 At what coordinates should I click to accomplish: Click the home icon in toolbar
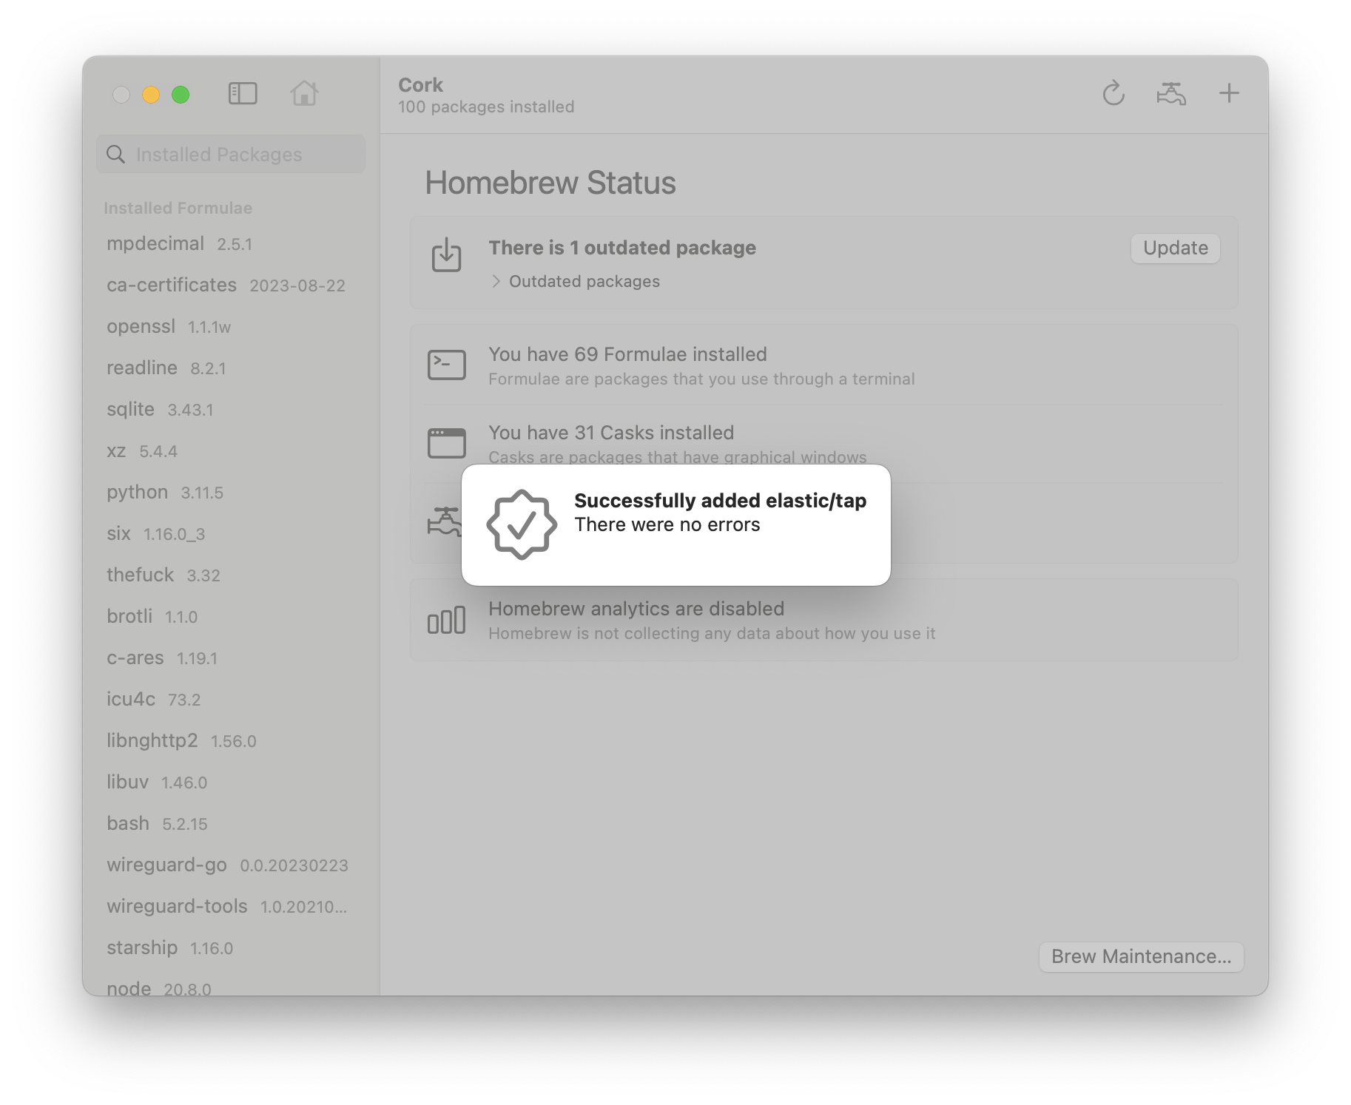coord(304,94)
